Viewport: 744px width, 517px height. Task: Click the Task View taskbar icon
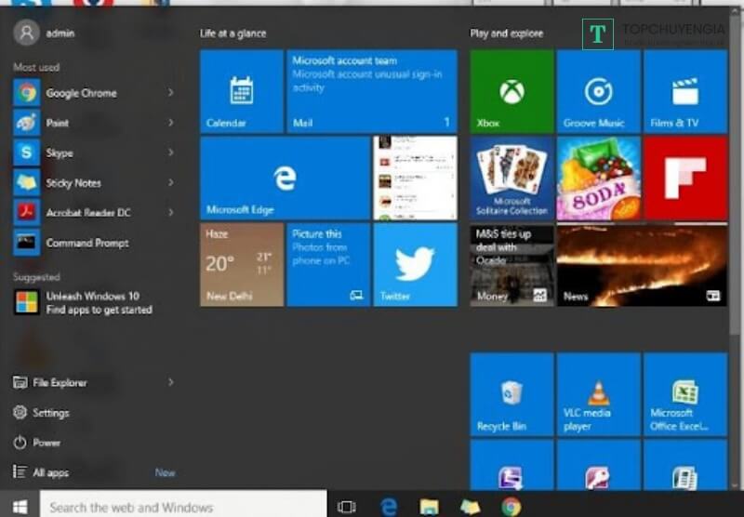point(347,507)
